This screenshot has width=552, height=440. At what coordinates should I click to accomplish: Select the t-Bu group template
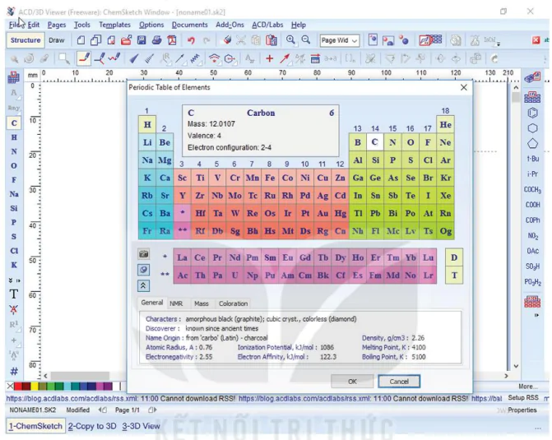coord(532,159)
